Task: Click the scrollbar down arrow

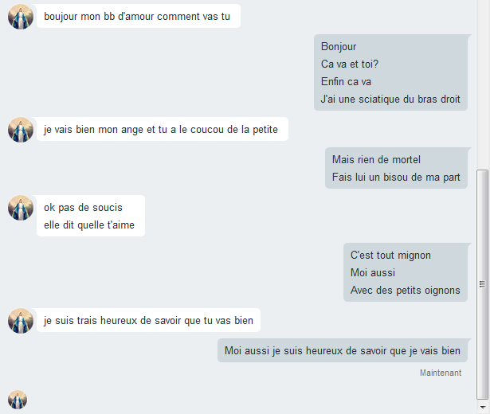Action: [x=483, y=408]
